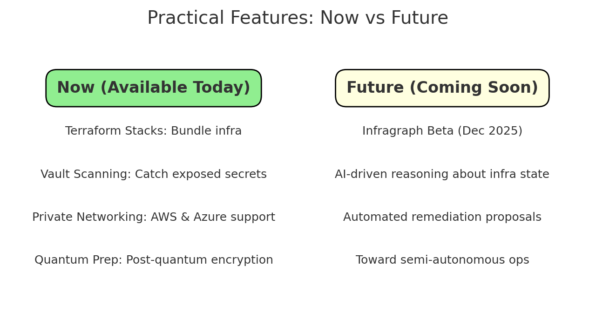Image resolution: width=596 pixels, height=327 pixels.
Task: Click '(Available Today)' inside the green box
Action: (175, 88)
